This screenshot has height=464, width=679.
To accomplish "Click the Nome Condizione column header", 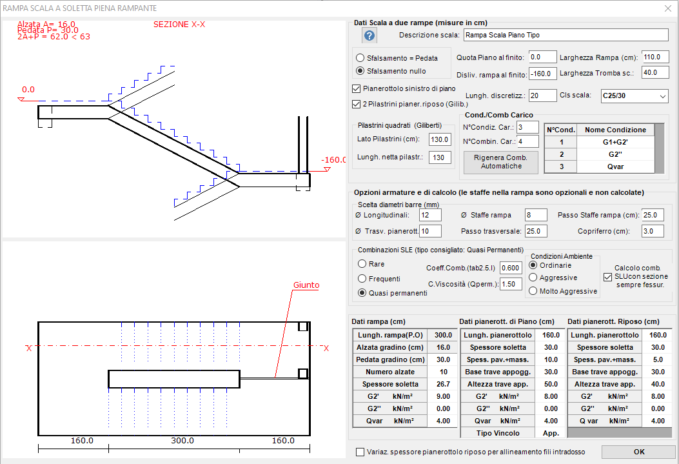I will (x=615, y=130).
